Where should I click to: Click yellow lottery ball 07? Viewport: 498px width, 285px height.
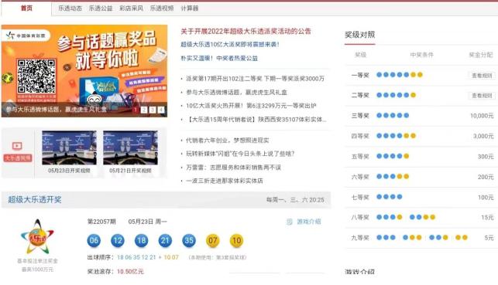[x=213, y=241]
